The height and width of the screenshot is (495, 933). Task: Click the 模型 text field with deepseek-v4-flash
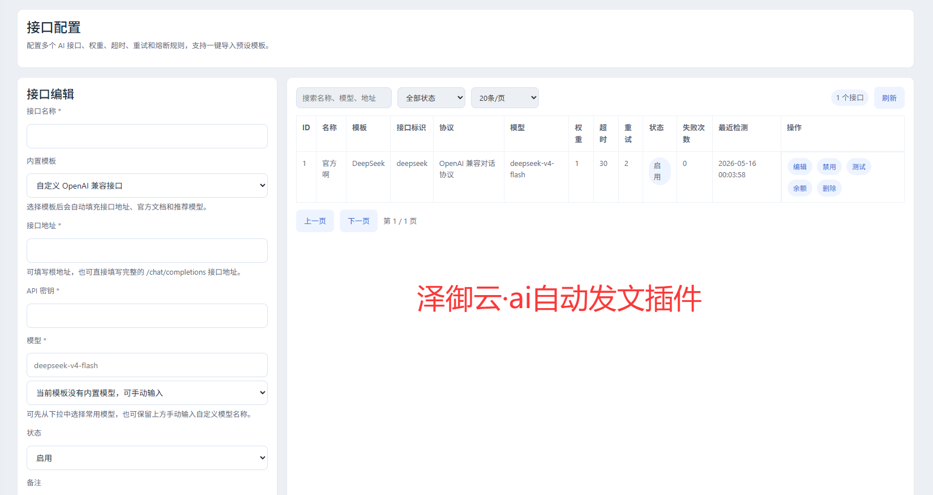tap(147, 365)
